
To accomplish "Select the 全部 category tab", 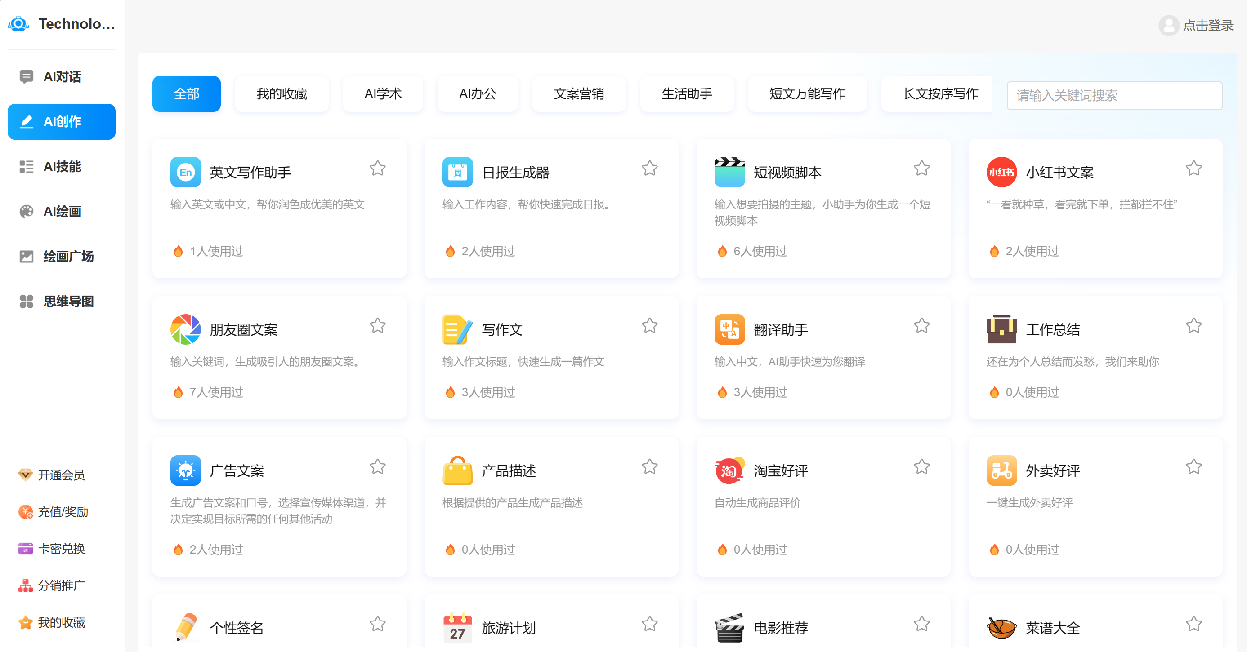I will tap(186, 94).
